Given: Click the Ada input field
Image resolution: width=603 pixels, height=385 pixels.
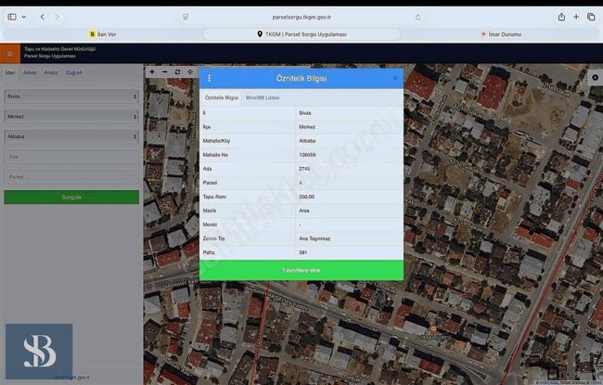Looking at the screenshot, I should click(x=71, y=157).
